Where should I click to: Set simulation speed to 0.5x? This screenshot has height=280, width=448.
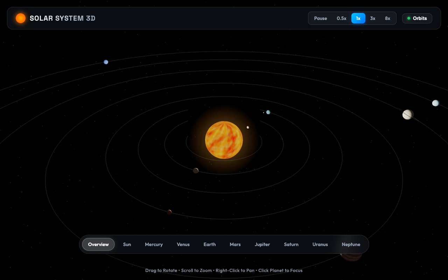342,18
